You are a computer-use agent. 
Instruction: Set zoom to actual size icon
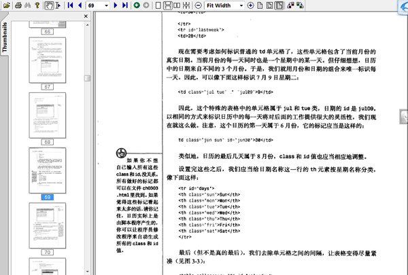(260, 5)
